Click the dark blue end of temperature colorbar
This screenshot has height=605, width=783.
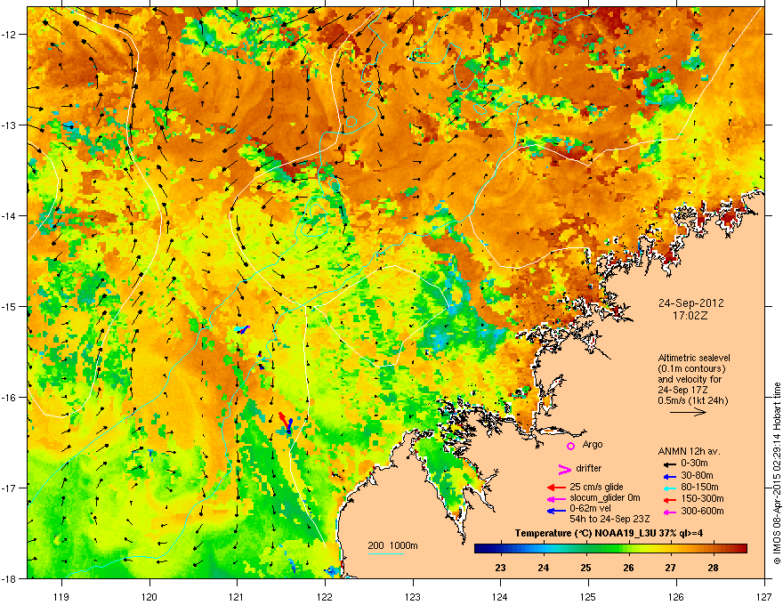(480, 549)
